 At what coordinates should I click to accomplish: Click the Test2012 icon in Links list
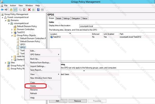tap(51, 37)
